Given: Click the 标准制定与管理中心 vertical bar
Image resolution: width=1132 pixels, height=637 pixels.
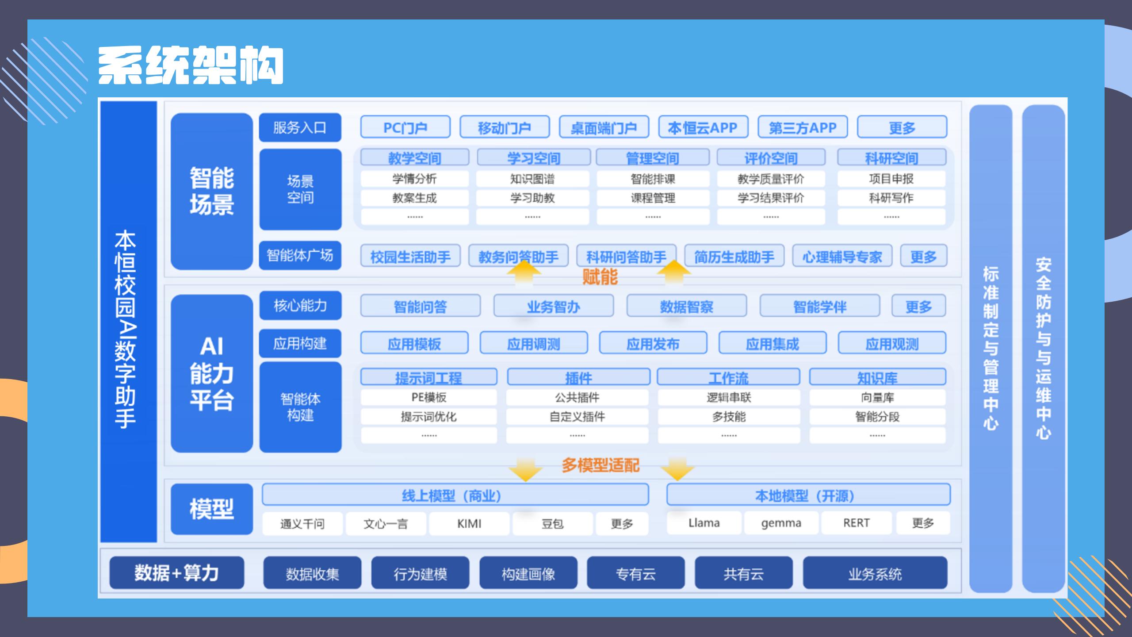Looking at the screenshot, I should point(991,349).
